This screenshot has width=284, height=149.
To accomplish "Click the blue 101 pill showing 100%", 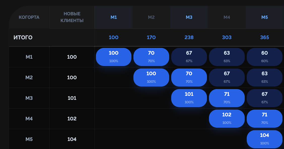I will 189,98.
